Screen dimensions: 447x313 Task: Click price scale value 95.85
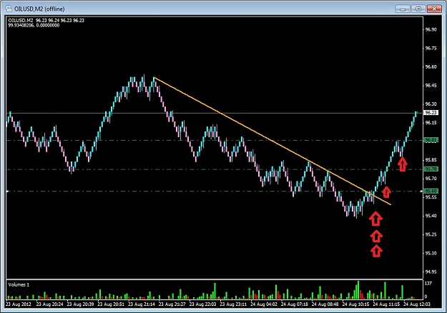click(431, 160)
